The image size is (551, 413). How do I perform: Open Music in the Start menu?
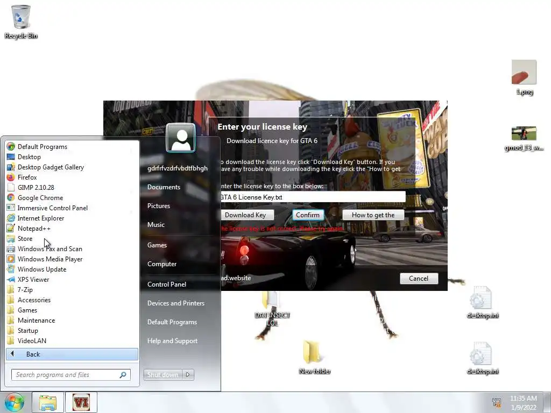pyautogui.click(x=156, y=225)
